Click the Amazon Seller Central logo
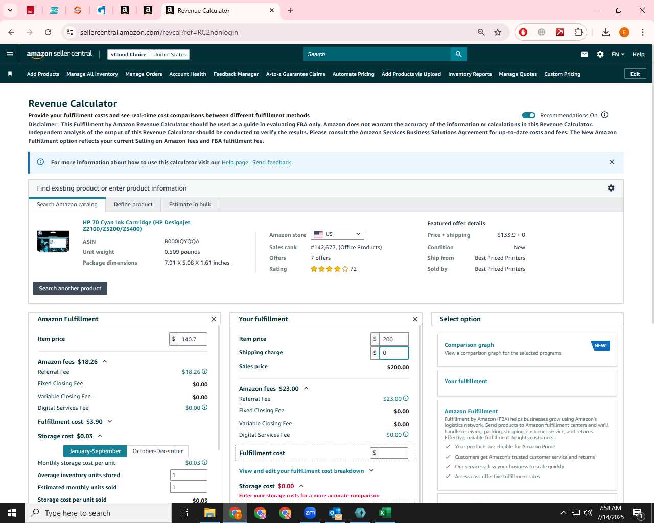 click(59, 54)
